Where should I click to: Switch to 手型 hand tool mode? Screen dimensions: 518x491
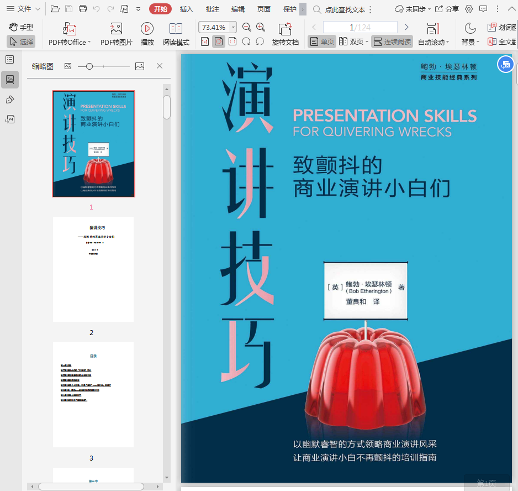point(21,27)
